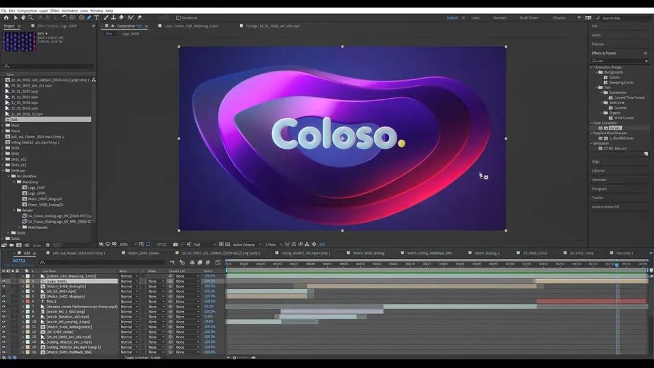The height and width of the screenshot is (368, 654).
Task: Click label color swatch of layer 1
Action: coord(27,276)
